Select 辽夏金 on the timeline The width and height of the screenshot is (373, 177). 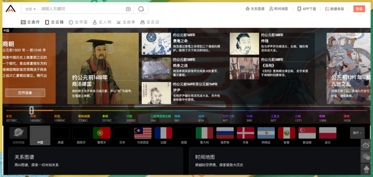pyautogui.click(x=275, y=118)
